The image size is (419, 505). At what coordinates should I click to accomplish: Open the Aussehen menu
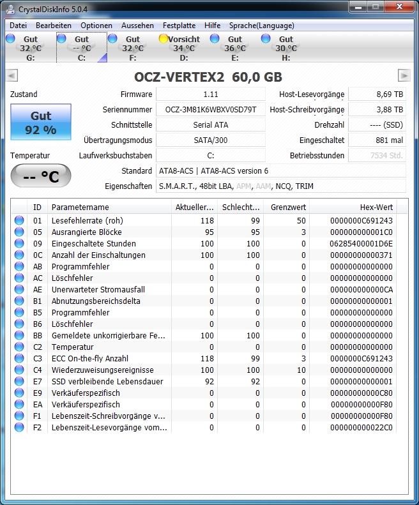[x=137, y=26]
